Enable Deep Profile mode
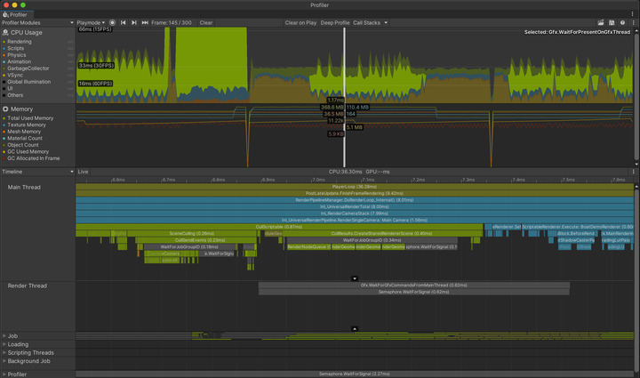This screenshot has height=378, width=640. point(335,22)
